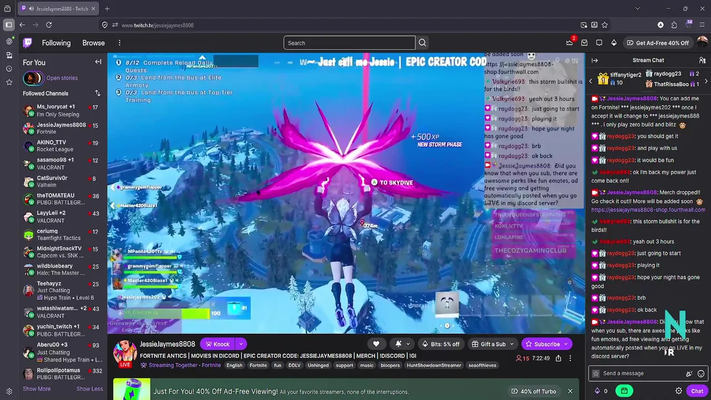The height and width of the screenshot is (400, 711).
Task: Expand the Knock button dropdown arrow
Action: 241,344
